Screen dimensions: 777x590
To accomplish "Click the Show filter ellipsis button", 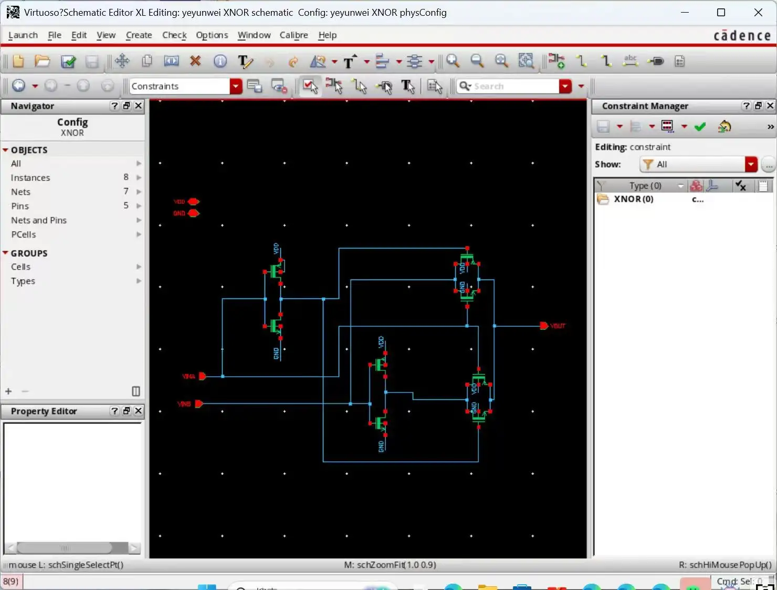I will (769, 164).
